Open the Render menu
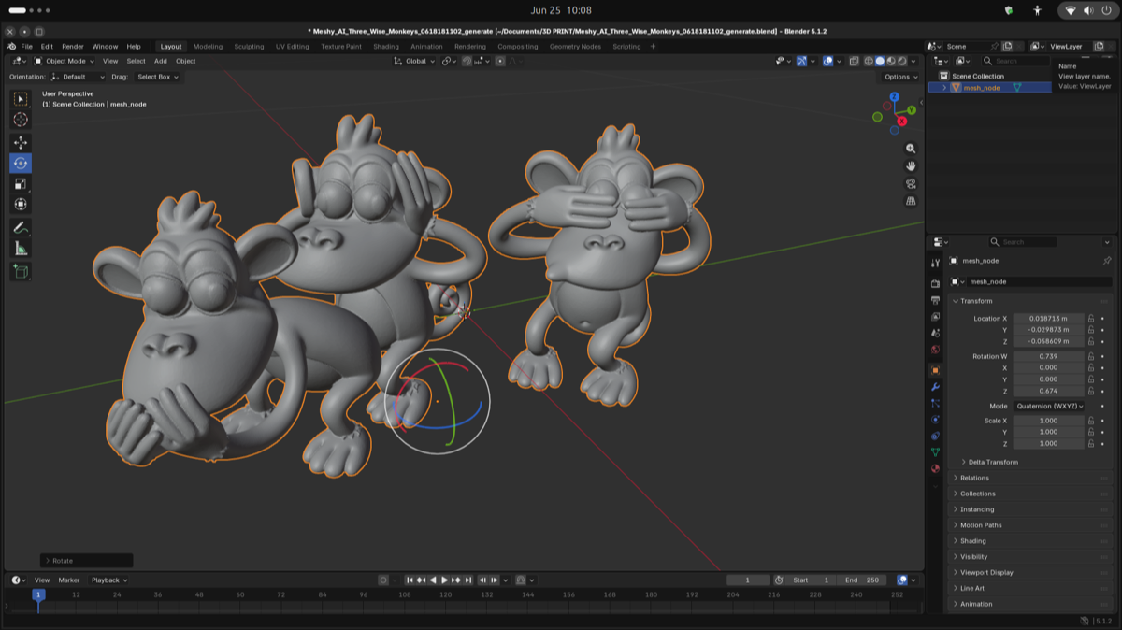This screenshot has width=1122, height=630. [73, 46]
